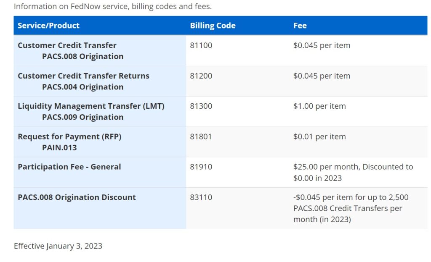Viewport: 431px width, 262px height.
Task: Select the Customer Credit Transfer row title
Action: click(x=67, y=45)
